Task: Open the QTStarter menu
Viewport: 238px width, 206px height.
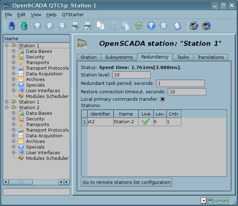Action: coord(73,14)
